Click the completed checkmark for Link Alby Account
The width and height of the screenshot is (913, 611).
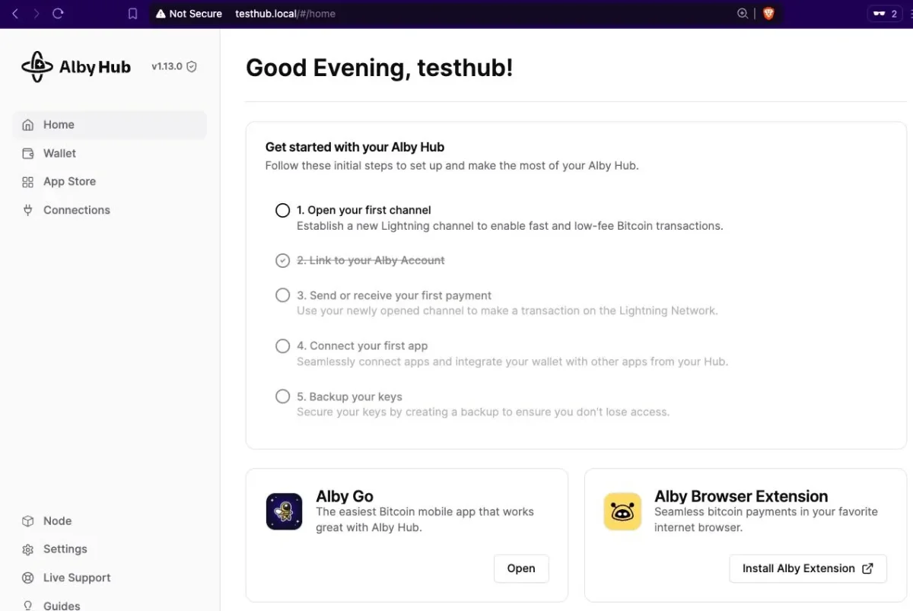click(282, 260)
